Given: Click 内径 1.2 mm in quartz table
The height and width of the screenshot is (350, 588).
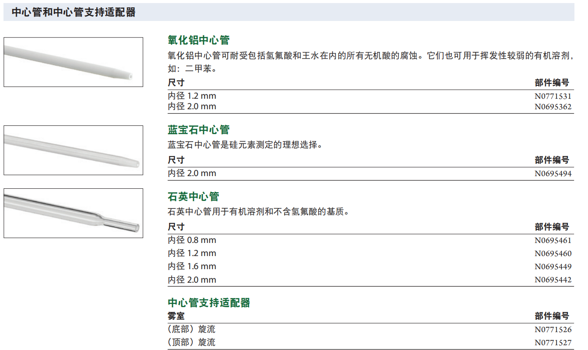Looking at the screenshot, I should [192, 253].
